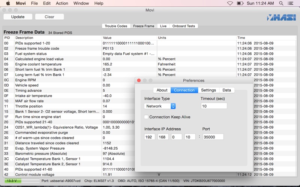
Task: Select the Engine RPM row
Action: point(69,80)
